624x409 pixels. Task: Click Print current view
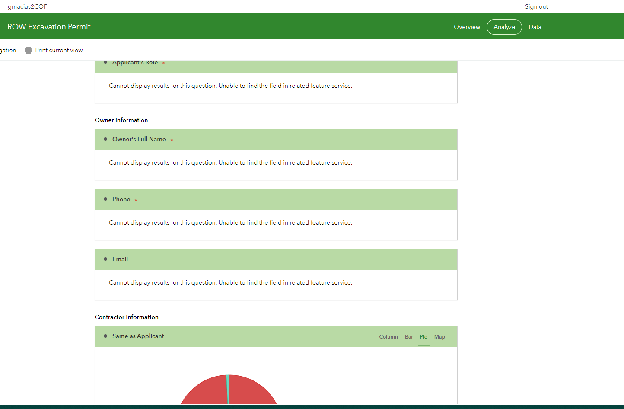pyautogui.click(x=59, y=50)
